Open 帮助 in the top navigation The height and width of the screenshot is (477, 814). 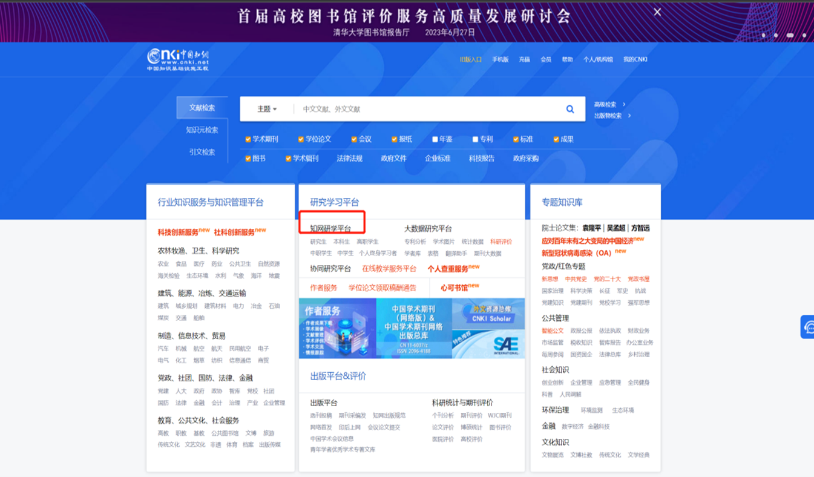567,59
